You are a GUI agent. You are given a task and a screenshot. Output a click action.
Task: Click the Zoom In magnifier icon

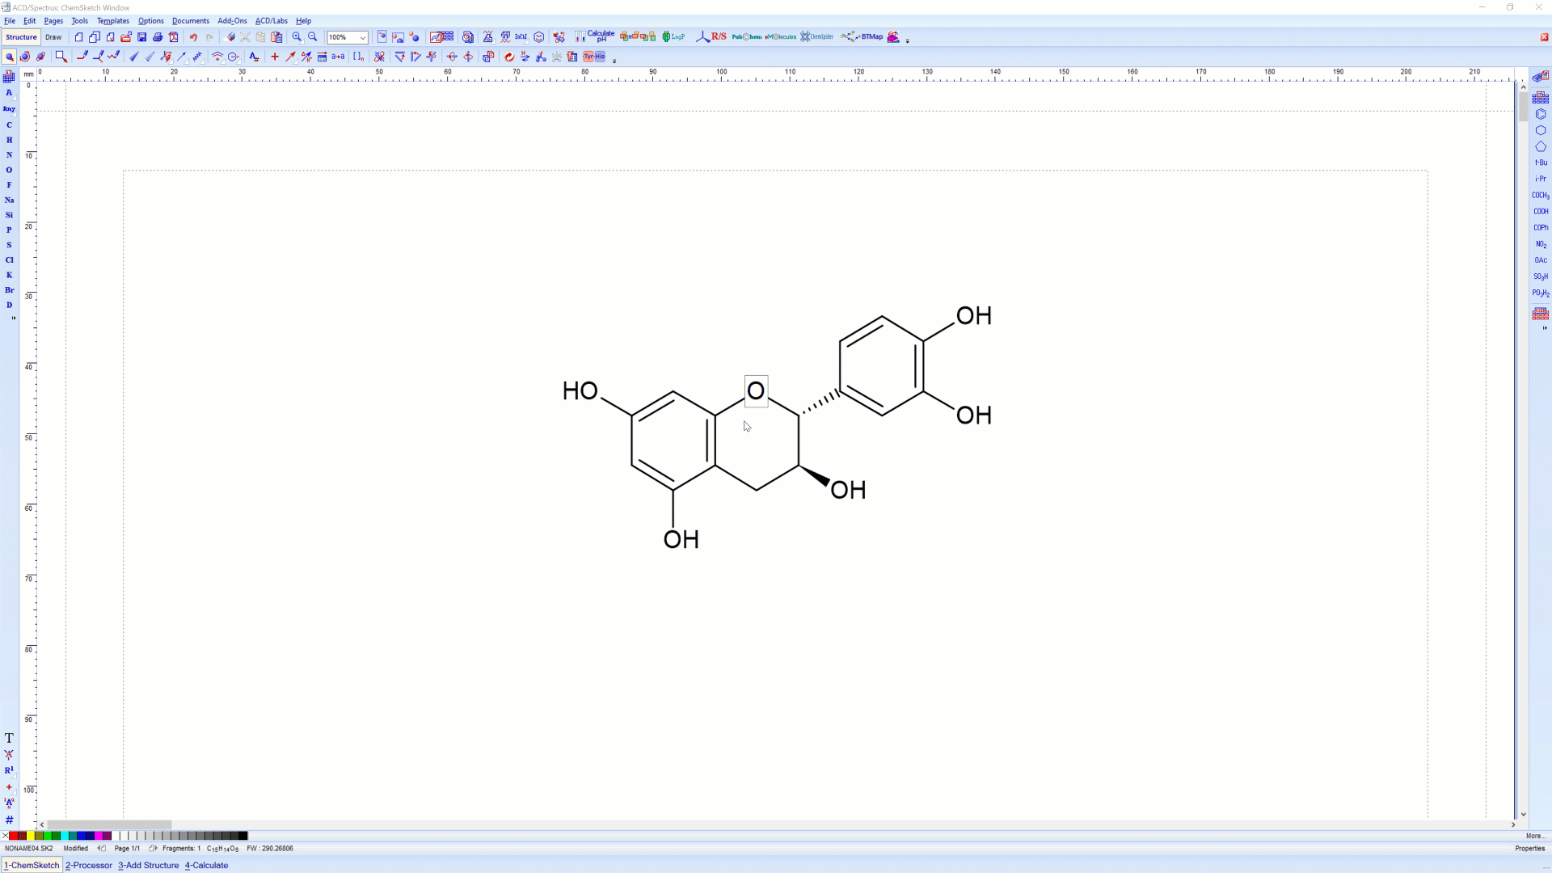click(297, 37)
